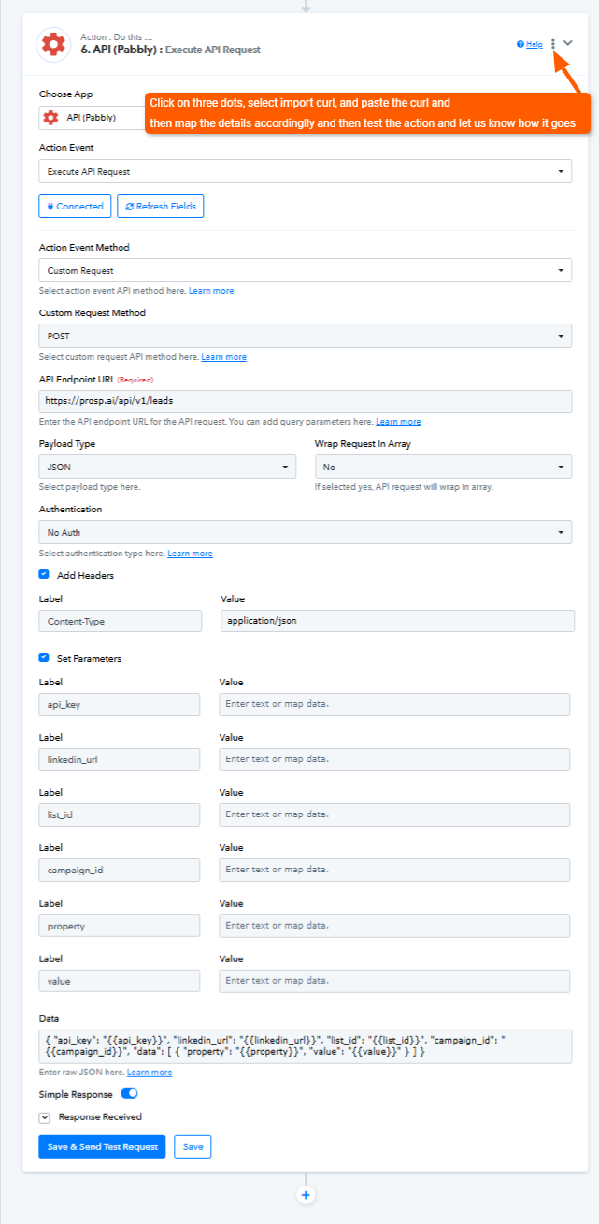
Task: Open the Payload Type dropdown
Action: pos(167,467)
